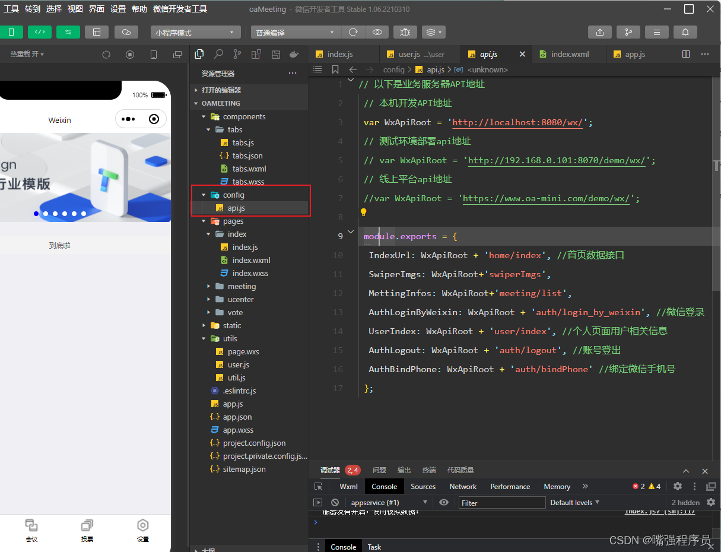This screenshot has height=552, width=721.
Task: Open the 设置 menu in the menu bar
Action: (x=118, y=9)
